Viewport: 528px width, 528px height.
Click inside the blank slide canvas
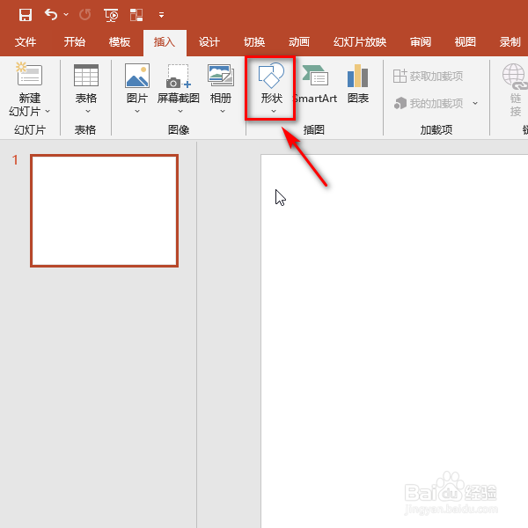point(394,341)
